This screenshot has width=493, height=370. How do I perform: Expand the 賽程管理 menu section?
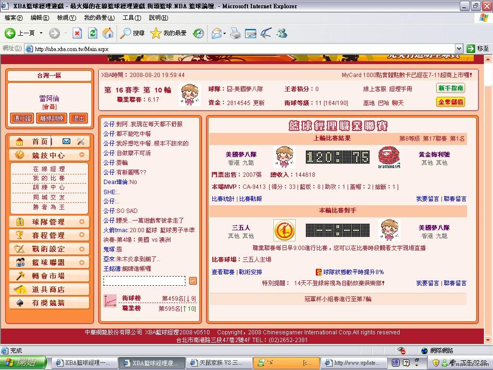click(82, 235)
